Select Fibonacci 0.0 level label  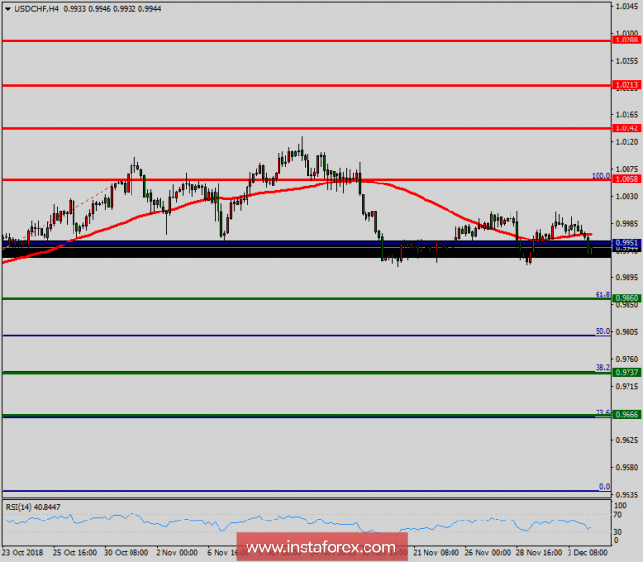[x=605, y=487]
